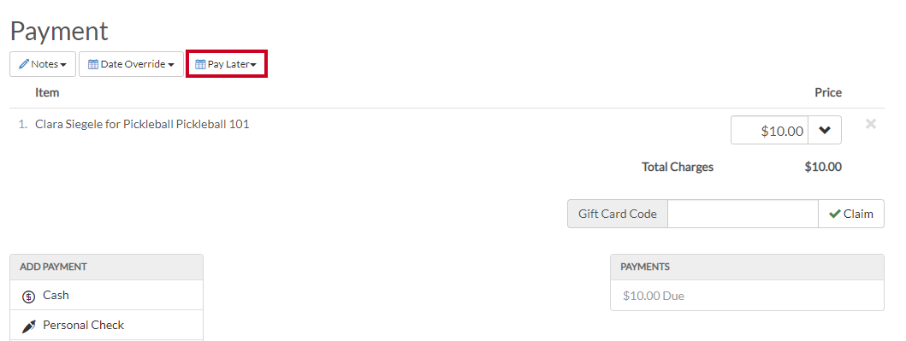This screenshot has width=906, height=341.
Task: Click the Price column header
Action: click(x=828, y=92)
